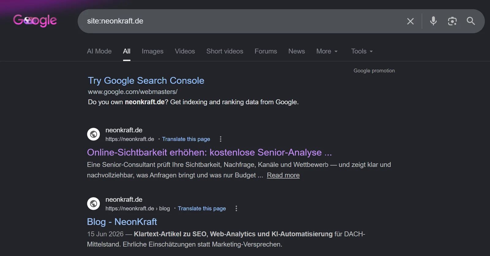This screenshot has height=256, width=490.
Task: Open the Blog - NeonKraft result
Action: pyautogui.click(x=122, y=222)
